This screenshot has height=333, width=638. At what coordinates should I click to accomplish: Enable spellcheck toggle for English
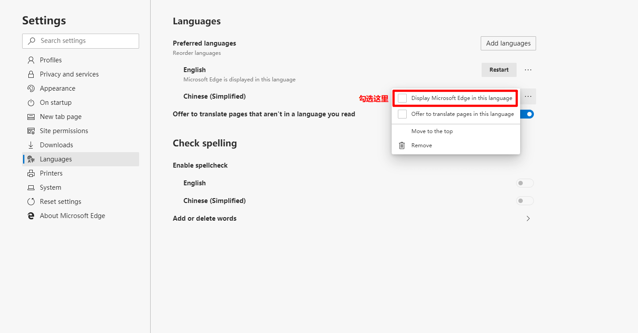tap(525, 183)
